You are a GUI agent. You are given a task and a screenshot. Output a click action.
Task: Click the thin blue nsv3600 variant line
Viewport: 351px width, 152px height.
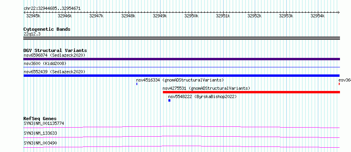[181, 67]
